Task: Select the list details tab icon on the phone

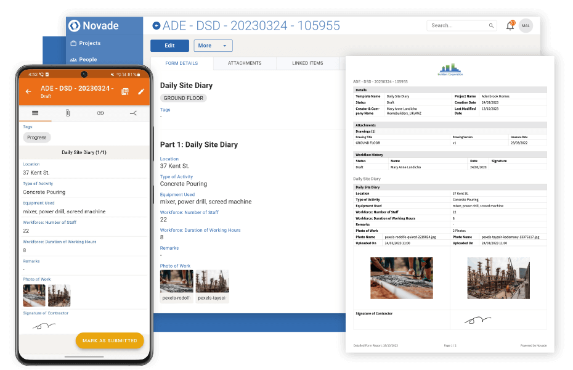Action: [35, 113]
